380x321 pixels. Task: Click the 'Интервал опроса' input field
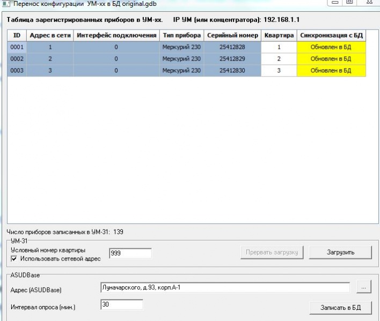coord(122,304)
